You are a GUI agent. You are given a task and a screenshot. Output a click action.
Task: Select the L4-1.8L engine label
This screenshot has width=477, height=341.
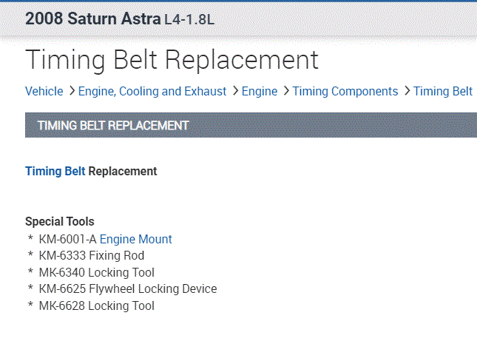[x=189, y=19]
